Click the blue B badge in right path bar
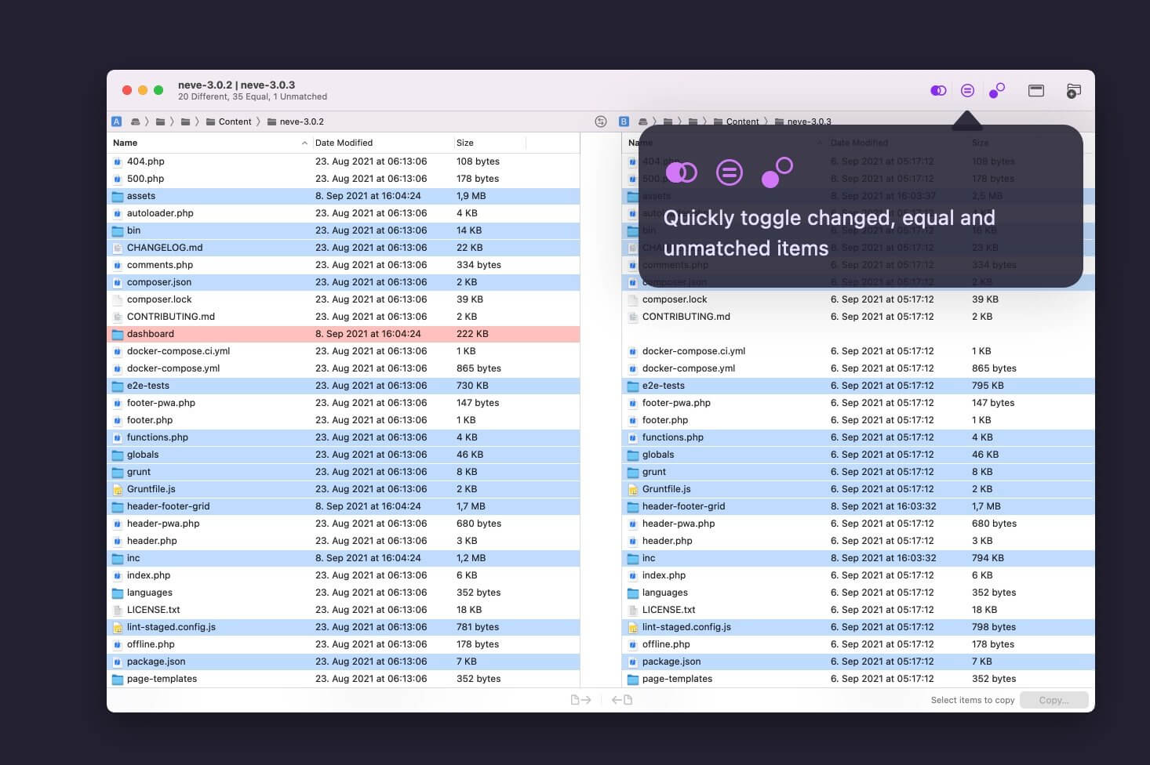The image size is (1150, 765). tap(624, 121)
